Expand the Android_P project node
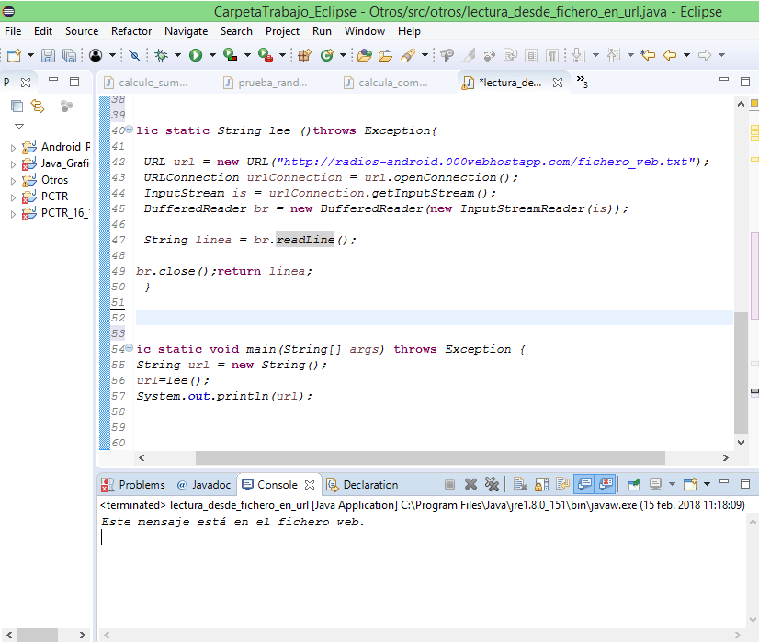This screenshot has width=759, height=642. (13, 148)
